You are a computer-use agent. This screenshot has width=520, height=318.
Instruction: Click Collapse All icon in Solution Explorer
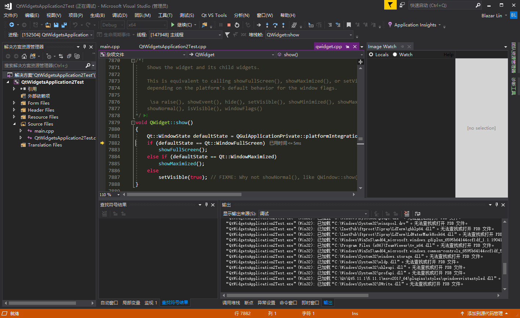tap(69, 56)
